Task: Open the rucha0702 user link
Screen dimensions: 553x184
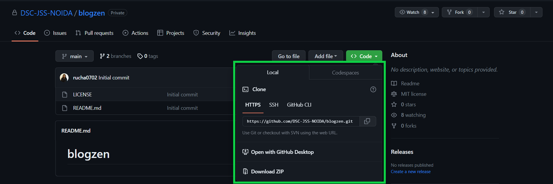Action: (85, 77)
